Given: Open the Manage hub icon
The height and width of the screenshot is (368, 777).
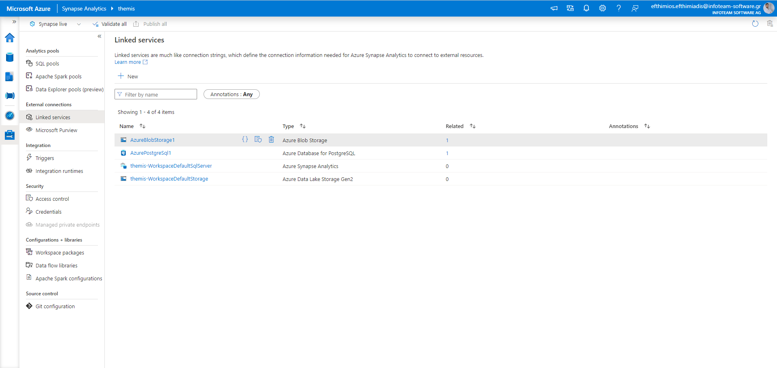Looking at the screenshot, I should click(10, 135).
